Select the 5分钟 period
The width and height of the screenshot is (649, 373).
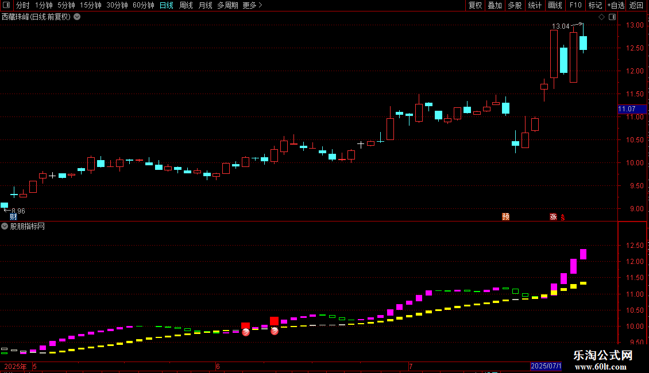tap(66, 5)
